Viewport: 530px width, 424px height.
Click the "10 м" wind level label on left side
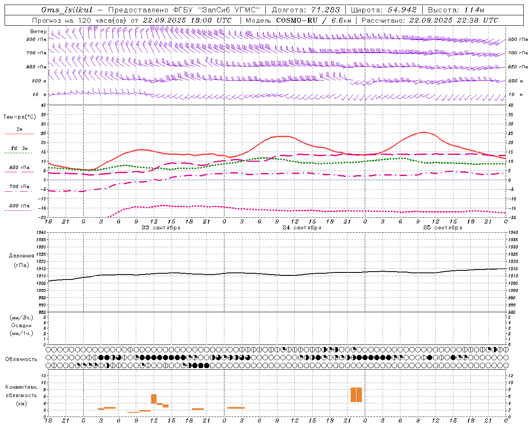pos(40,94)
